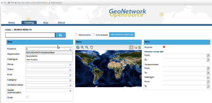Click the GeoNetwork Opensource logo

point(127,13)
